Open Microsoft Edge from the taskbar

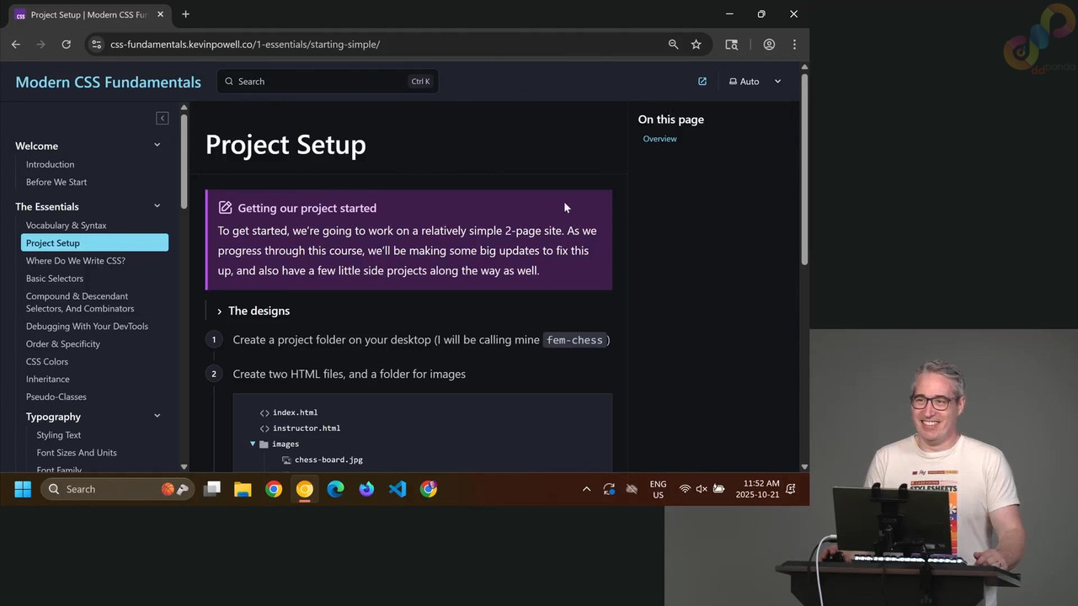(335, 489)
